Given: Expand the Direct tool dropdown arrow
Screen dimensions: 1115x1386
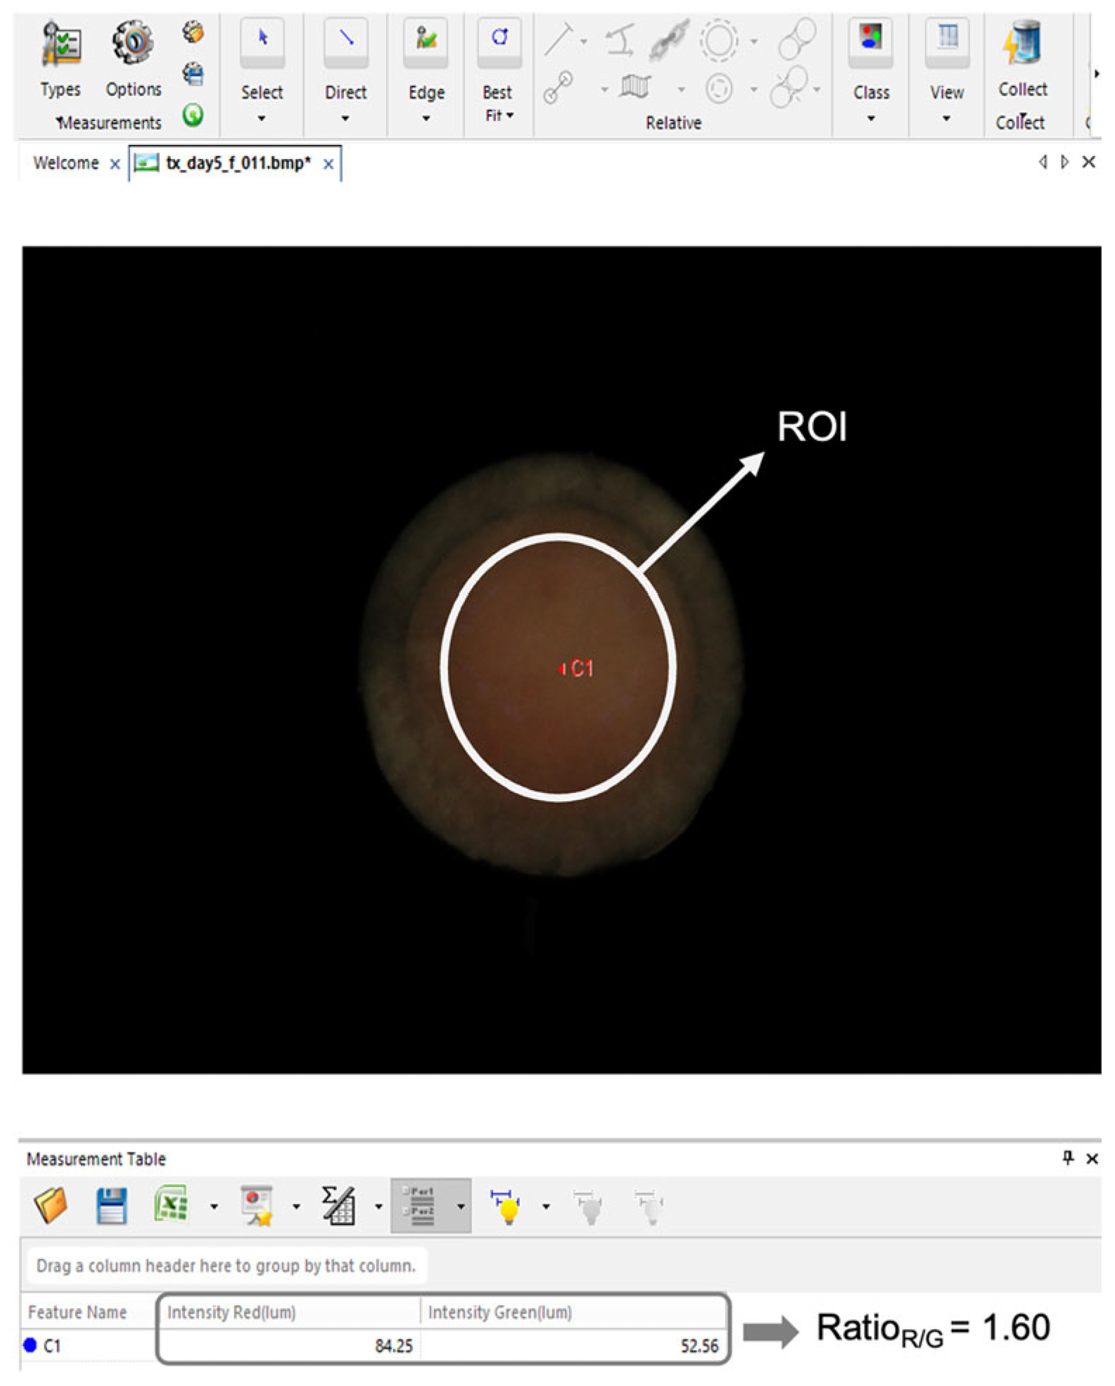Looking at the screenshot, I should 345,118.
